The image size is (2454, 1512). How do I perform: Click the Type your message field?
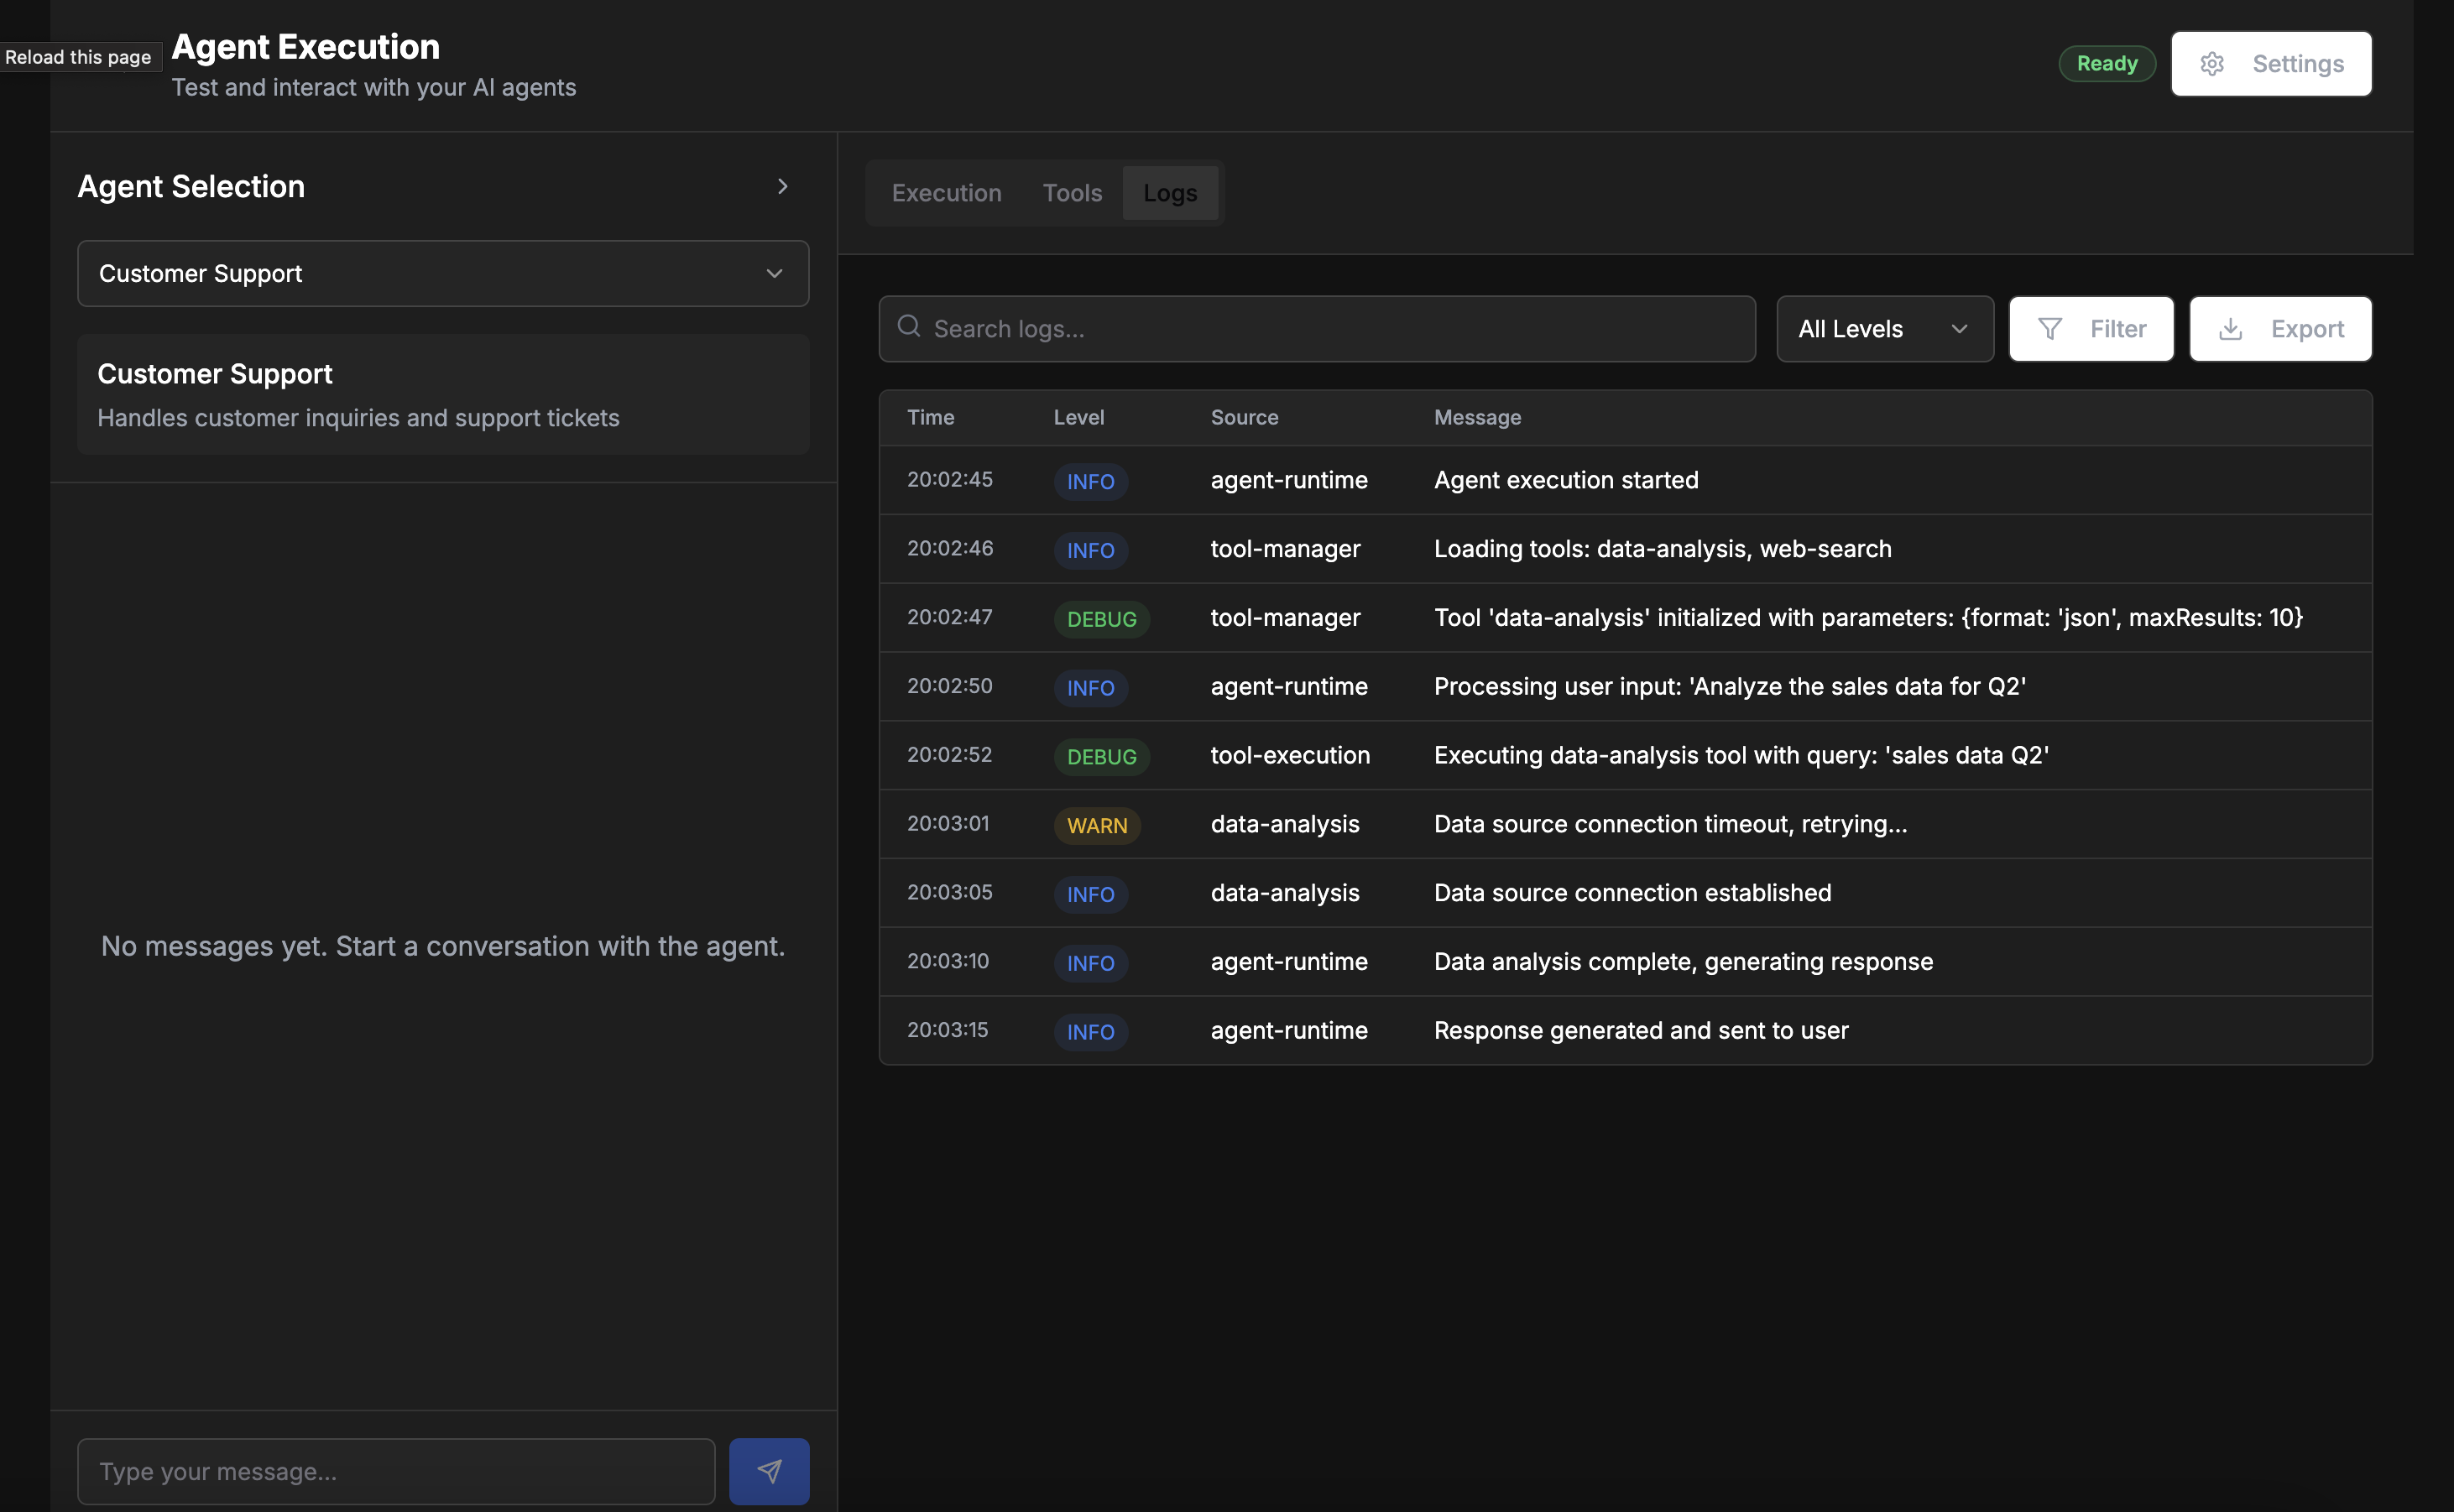click(395, 1471)
